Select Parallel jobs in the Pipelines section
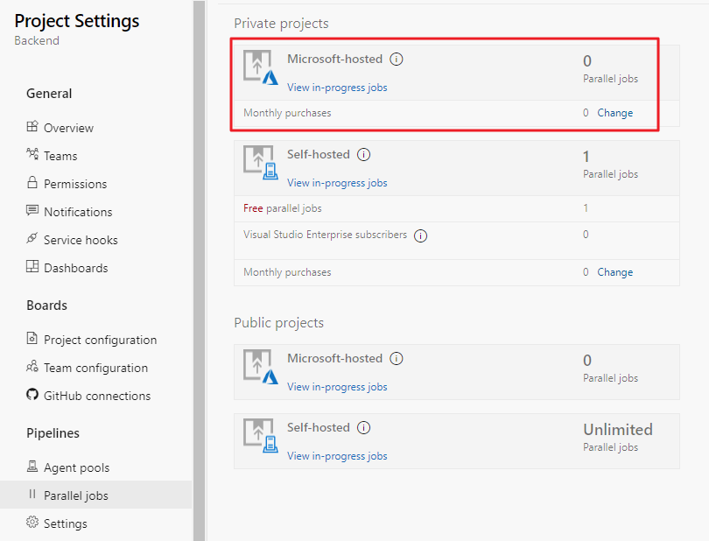This screenshot has height=541, width=709. [x=76, y=495]
